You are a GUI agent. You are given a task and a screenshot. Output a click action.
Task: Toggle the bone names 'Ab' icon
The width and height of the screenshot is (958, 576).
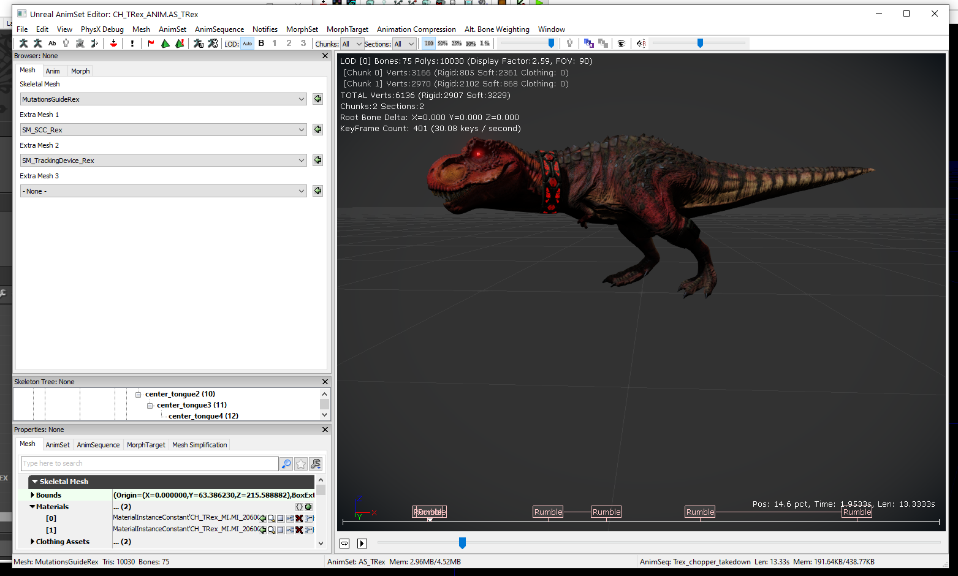click(x=52, y=44)
